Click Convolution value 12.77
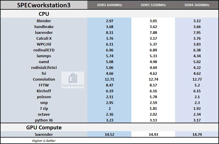Screen dimensions: 219x144 click(x=197, y=79)
